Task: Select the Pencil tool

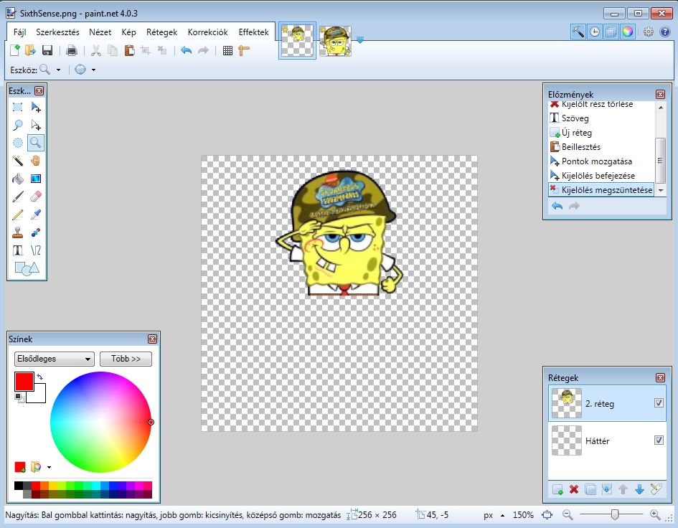Action: [18, 214]
